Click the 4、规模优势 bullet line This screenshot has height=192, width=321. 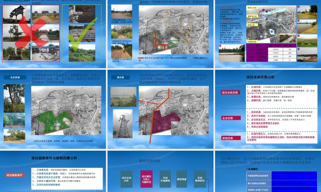[x=269, y=100]
